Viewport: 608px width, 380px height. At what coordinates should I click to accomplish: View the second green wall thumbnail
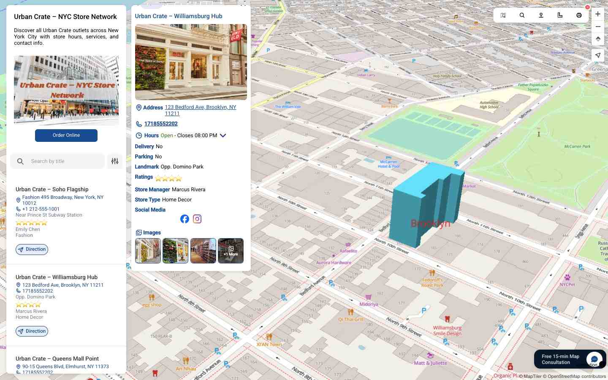pyautogui.click(x=175, y=251)
